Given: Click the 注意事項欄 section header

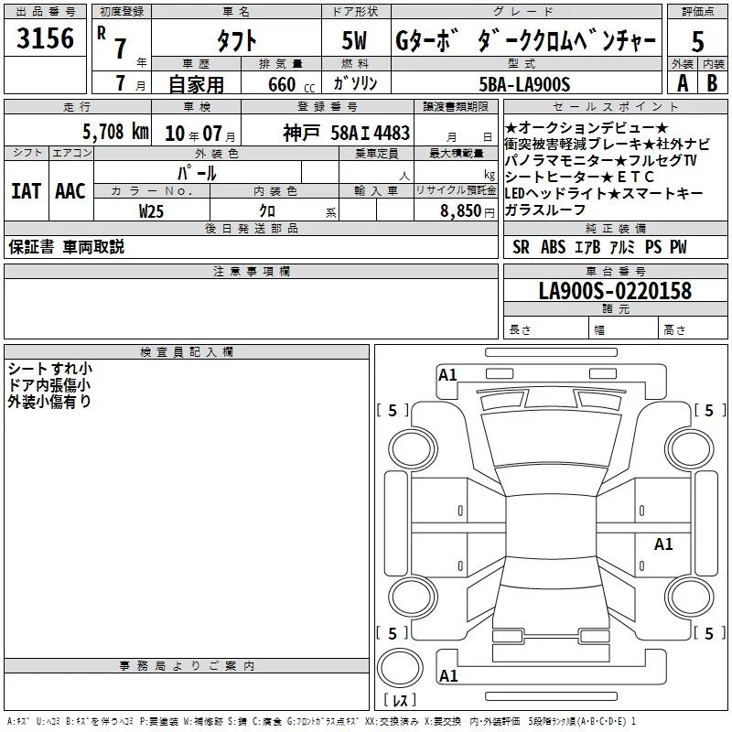Looking at the screenshot, I should [251, 272].
